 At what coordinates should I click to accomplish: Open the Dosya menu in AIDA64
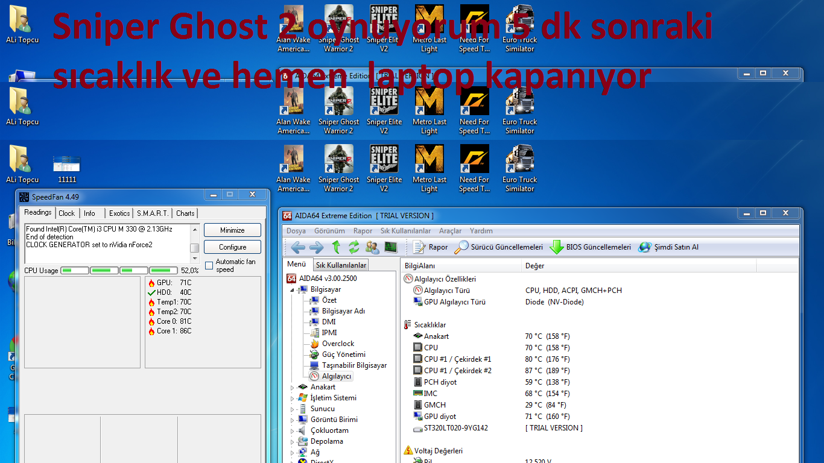296,231
